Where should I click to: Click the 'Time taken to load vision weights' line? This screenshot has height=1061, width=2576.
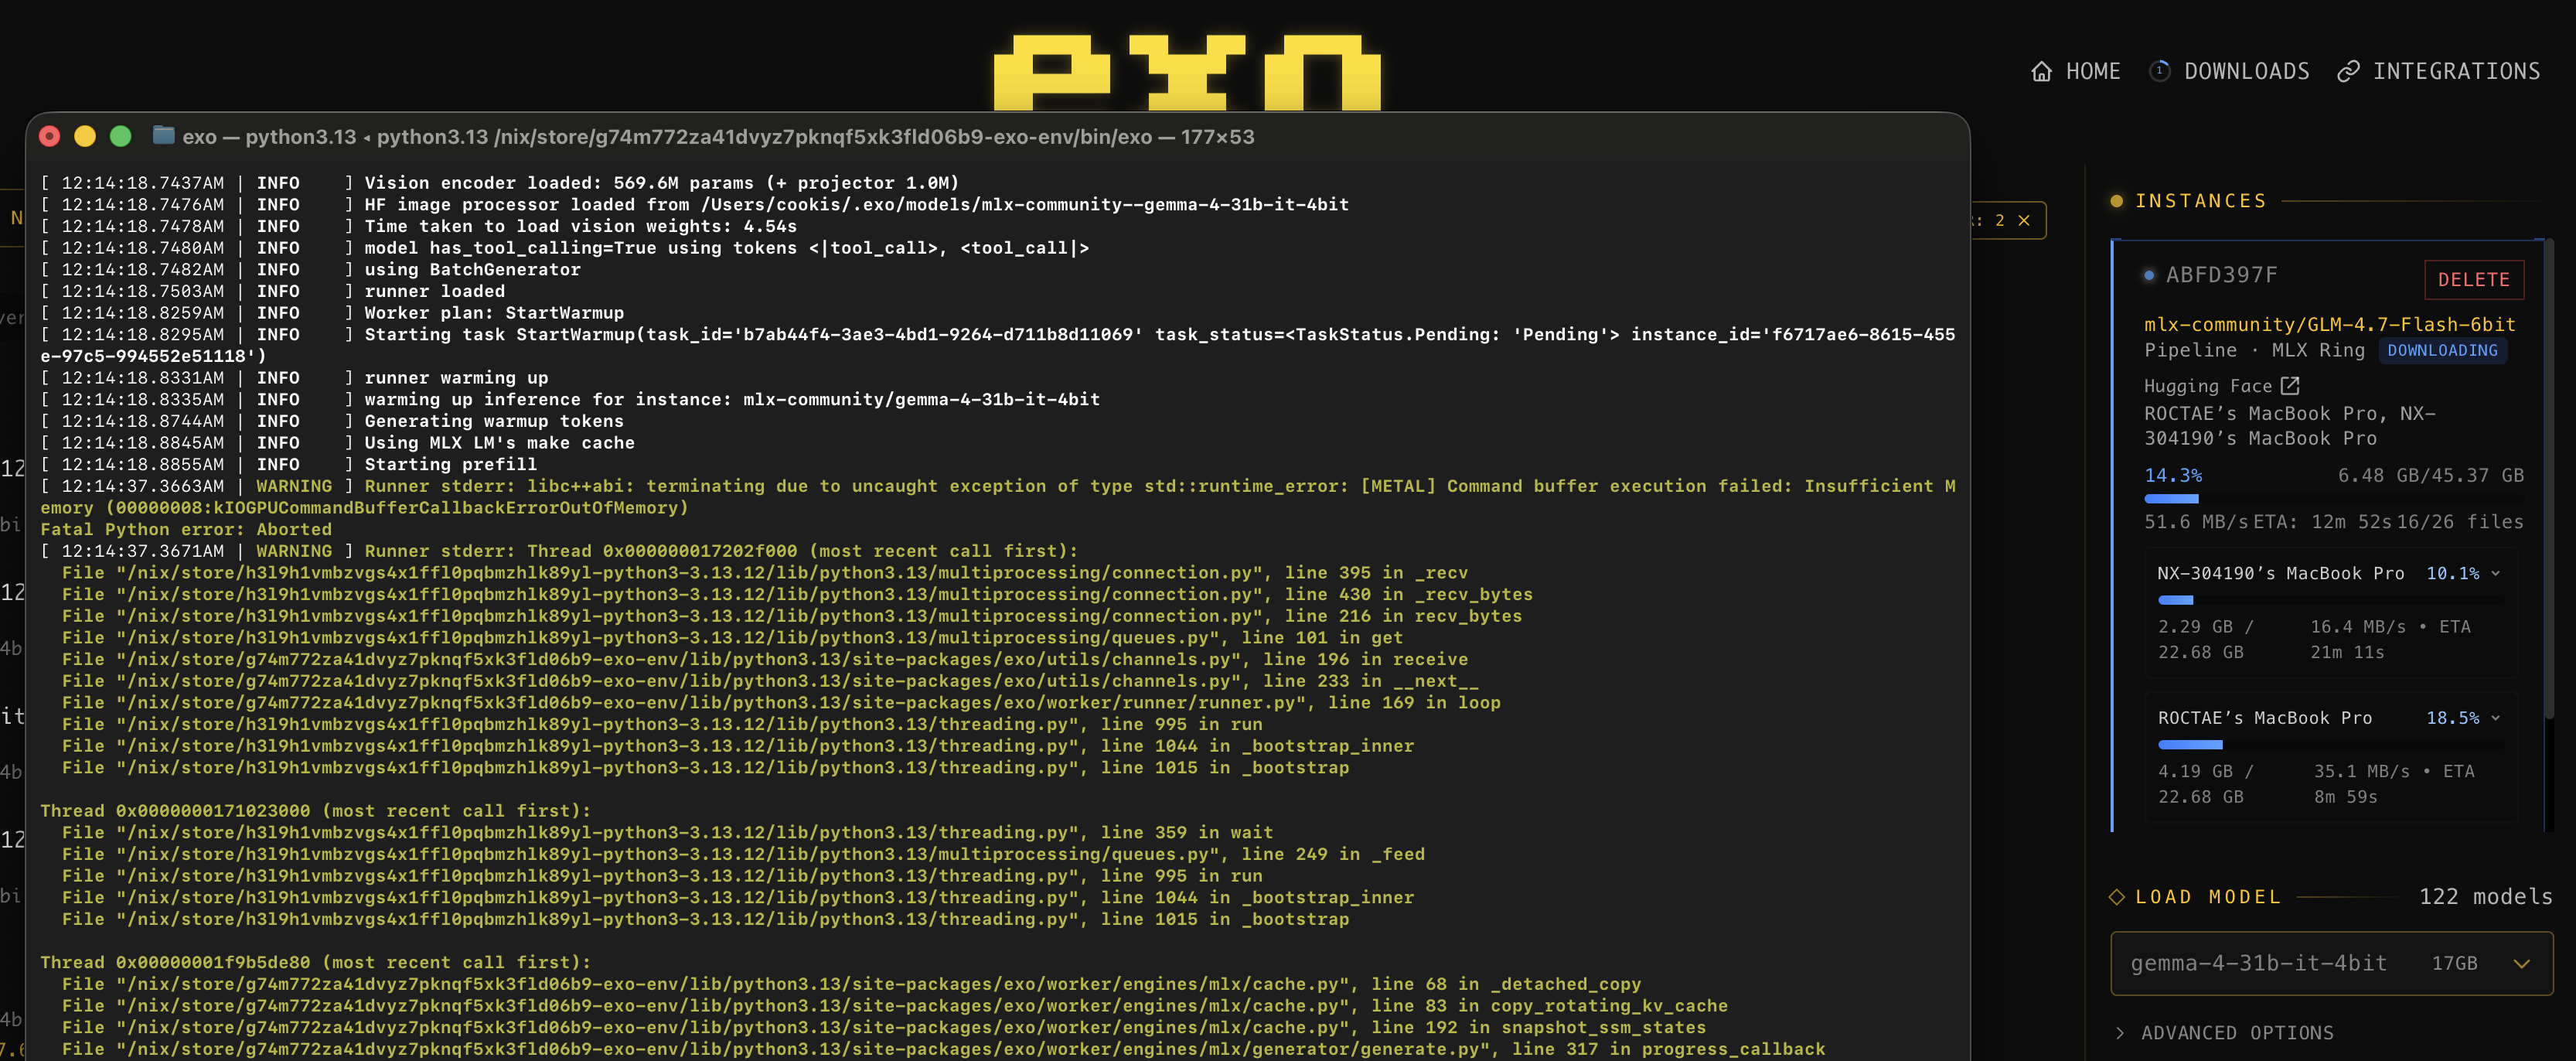pyautogui.click(x=581, y=227)
